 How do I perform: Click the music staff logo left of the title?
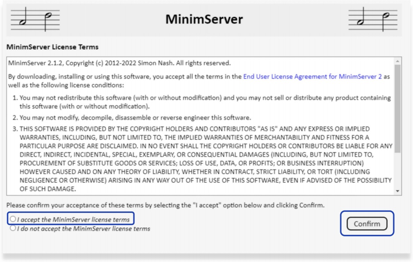35,19
